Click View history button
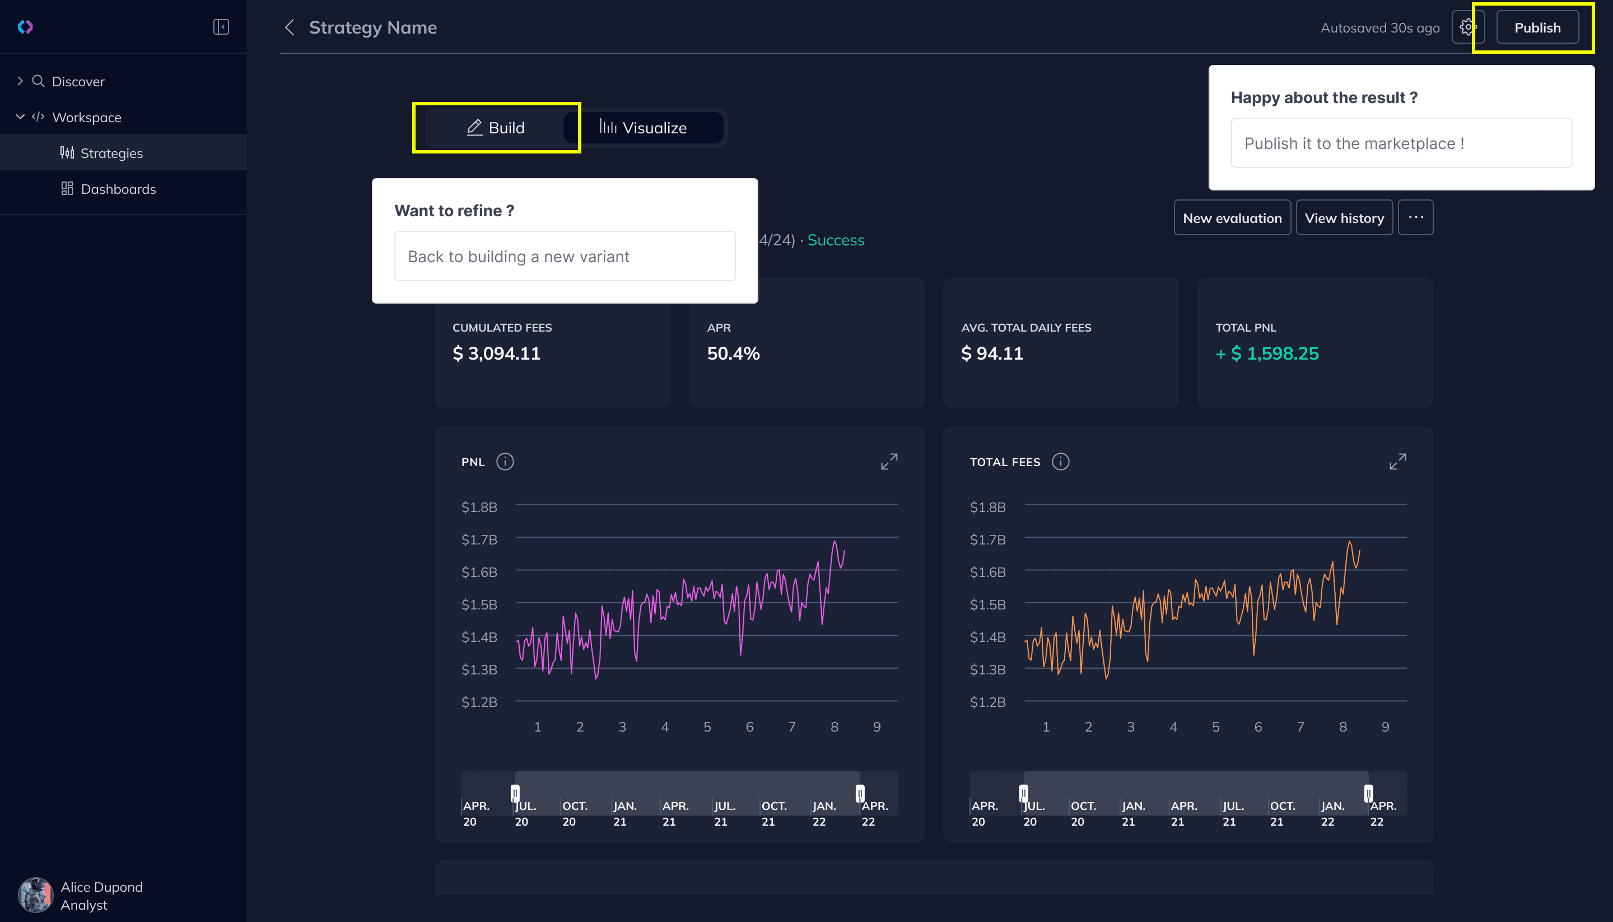 tap(1344, 218)
